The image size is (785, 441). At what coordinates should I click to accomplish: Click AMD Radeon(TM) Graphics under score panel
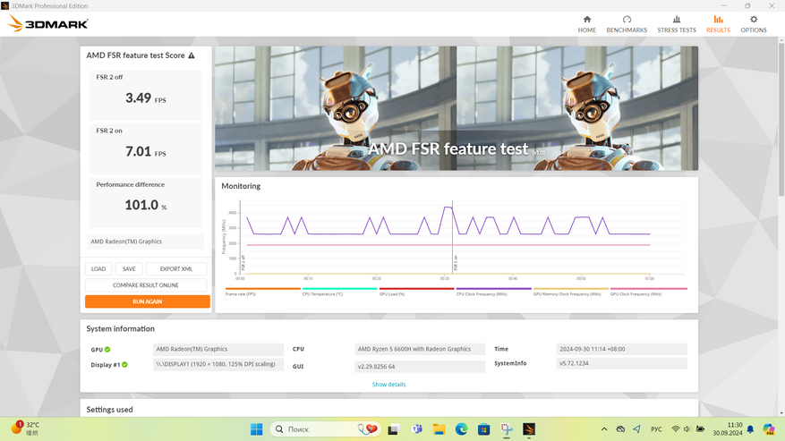[x=146, y=242]
